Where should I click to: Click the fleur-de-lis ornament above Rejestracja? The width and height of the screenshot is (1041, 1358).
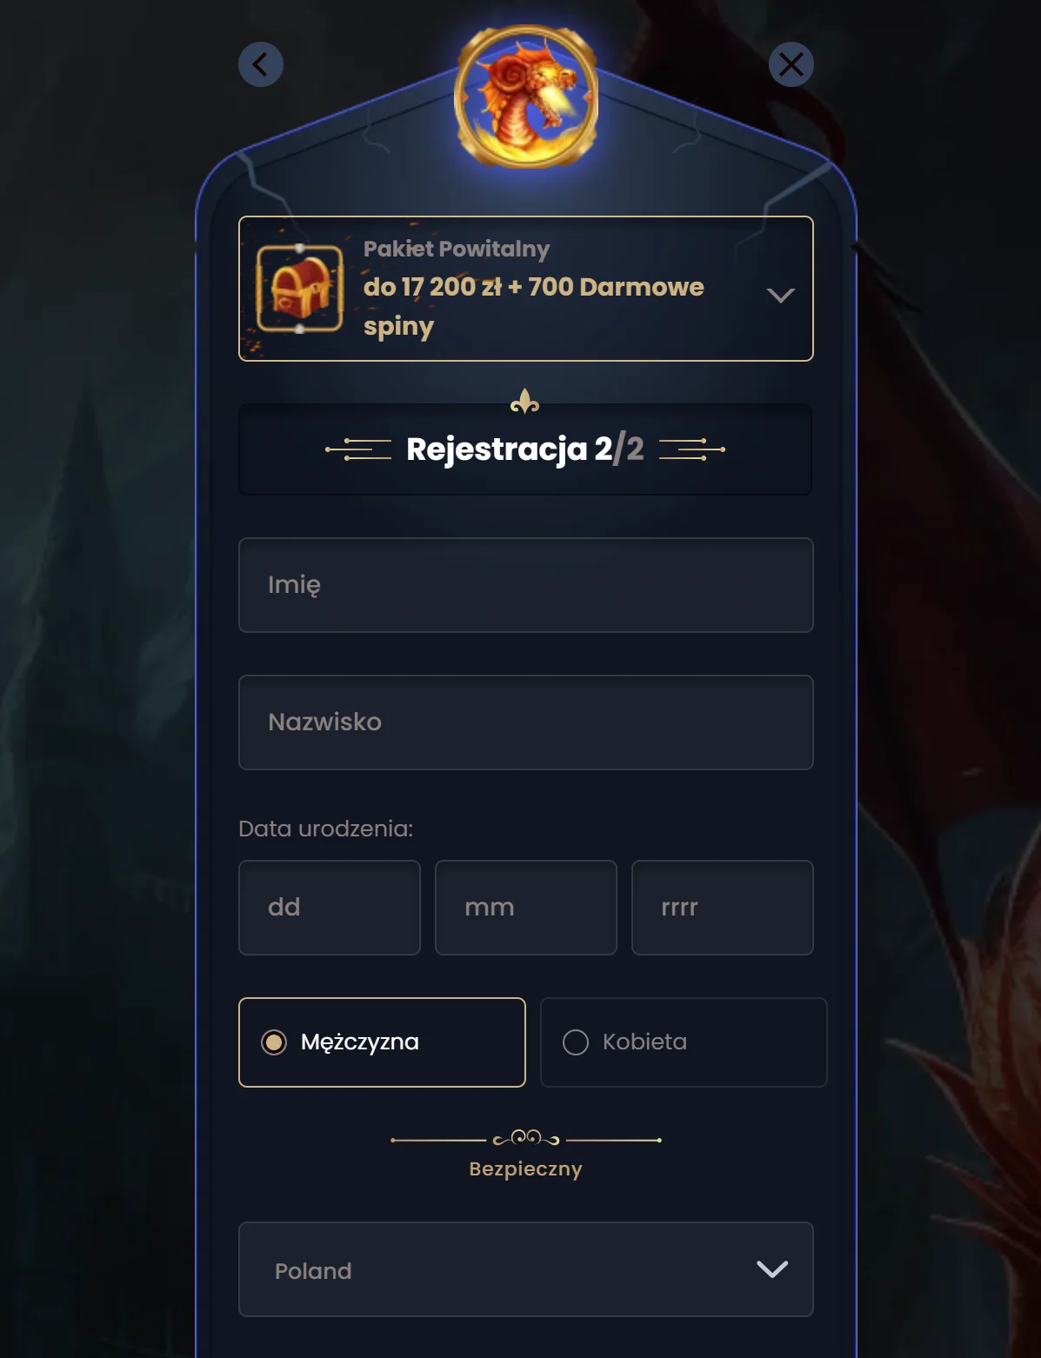pos(525,402)
